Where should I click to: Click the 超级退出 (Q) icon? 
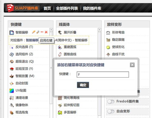click(x=12, y=61)
